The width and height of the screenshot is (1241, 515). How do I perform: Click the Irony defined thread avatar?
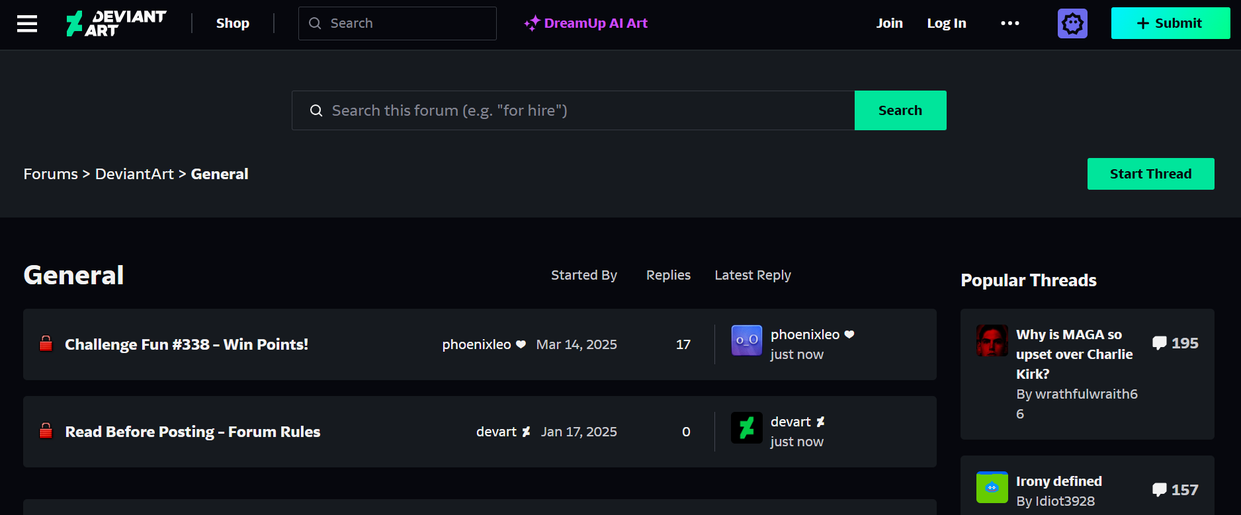tap(992, 487)
